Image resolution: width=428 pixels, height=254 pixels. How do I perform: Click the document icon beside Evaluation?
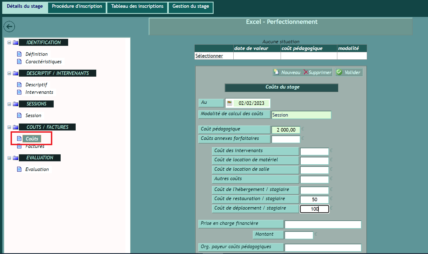click(x=19, y=169)
